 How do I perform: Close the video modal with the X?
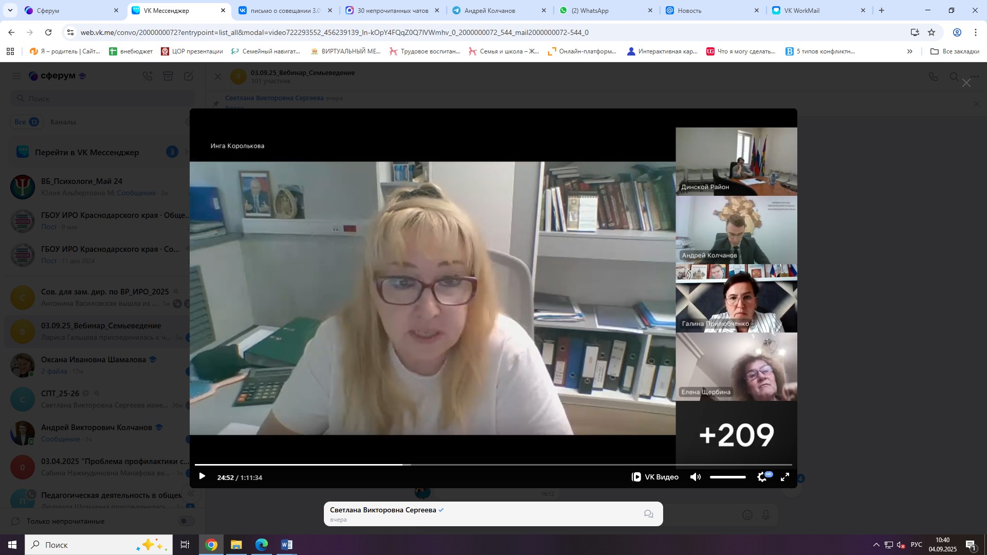[966, 83]
